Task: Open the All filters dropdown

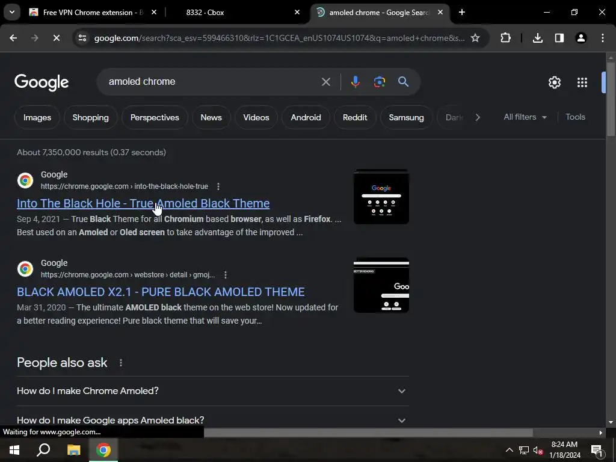Action: tap(525, 117)
